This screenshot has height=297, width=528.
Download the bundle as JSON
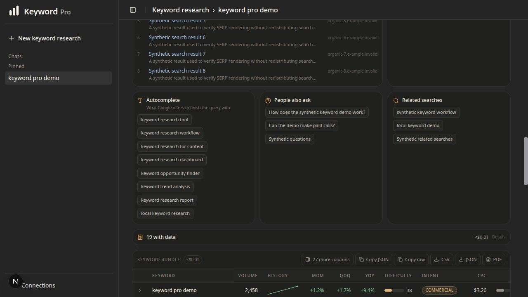468,259
